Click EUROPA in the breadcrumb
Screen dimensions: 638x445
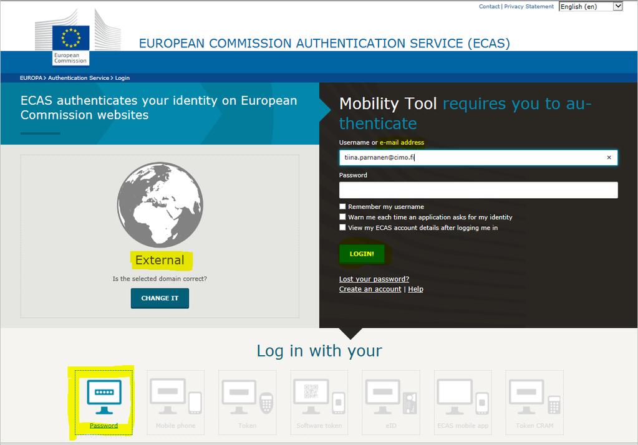click(31, 78)
